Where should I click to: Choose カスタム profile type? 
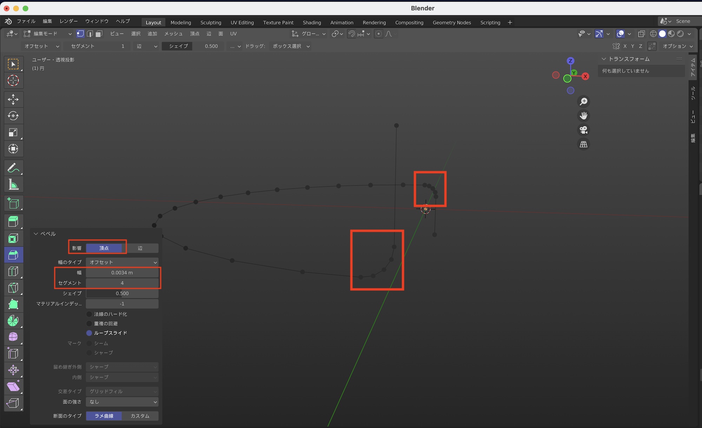140,416
